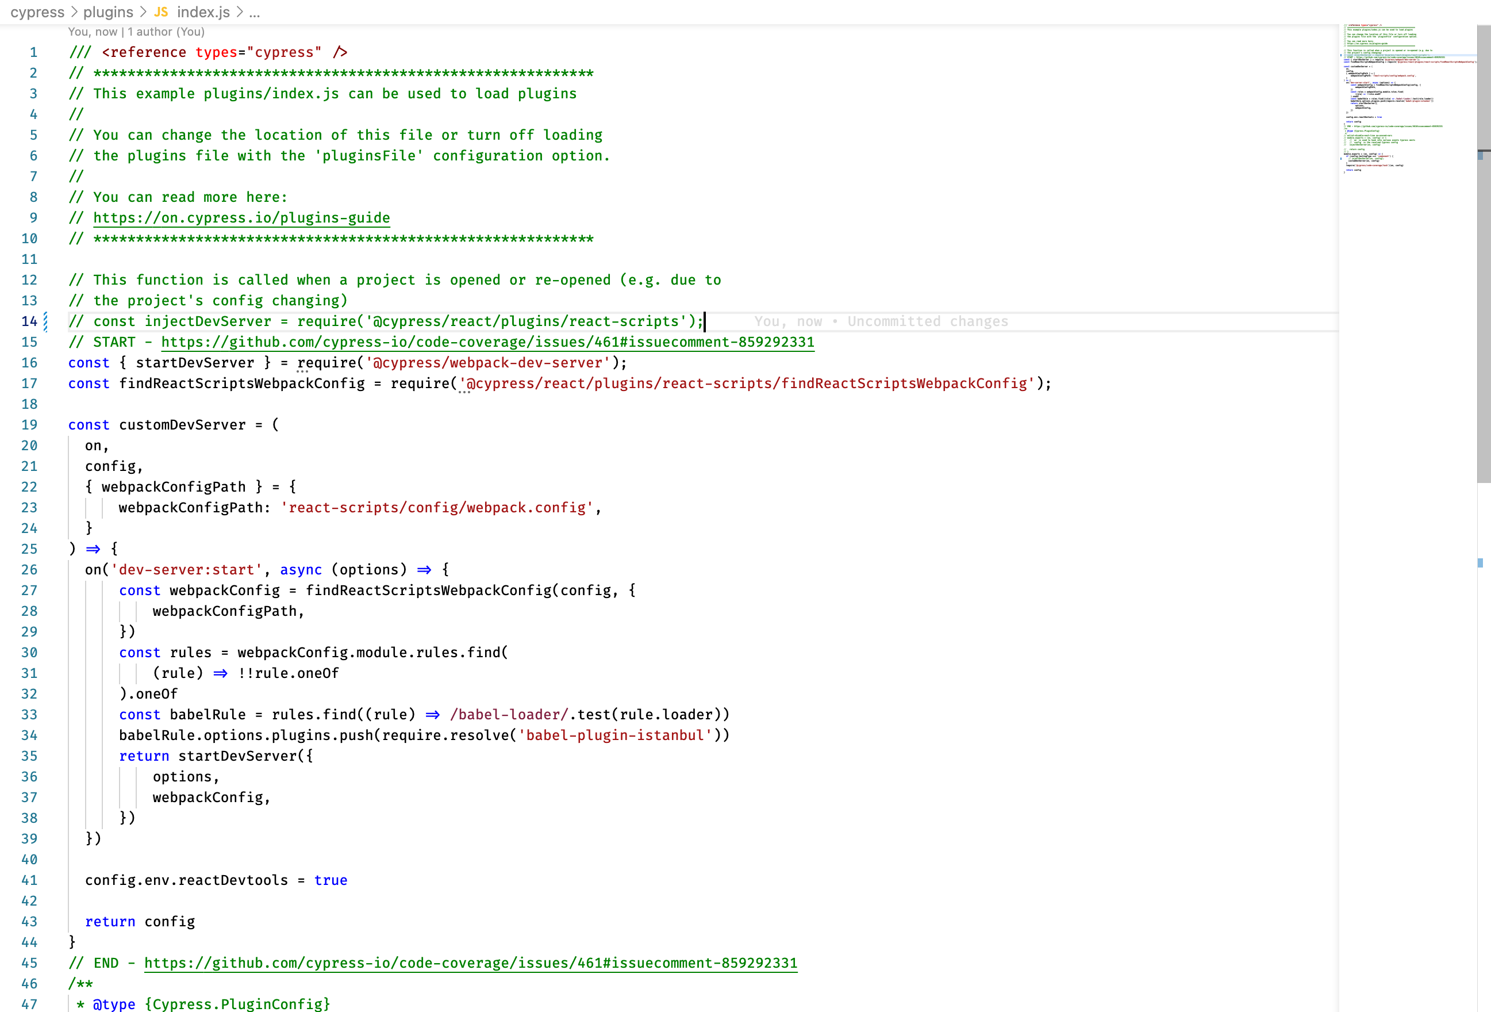Click the cypress breadcrumb segment
Screen dimensions: 1491x1012
tap(37, 11)
